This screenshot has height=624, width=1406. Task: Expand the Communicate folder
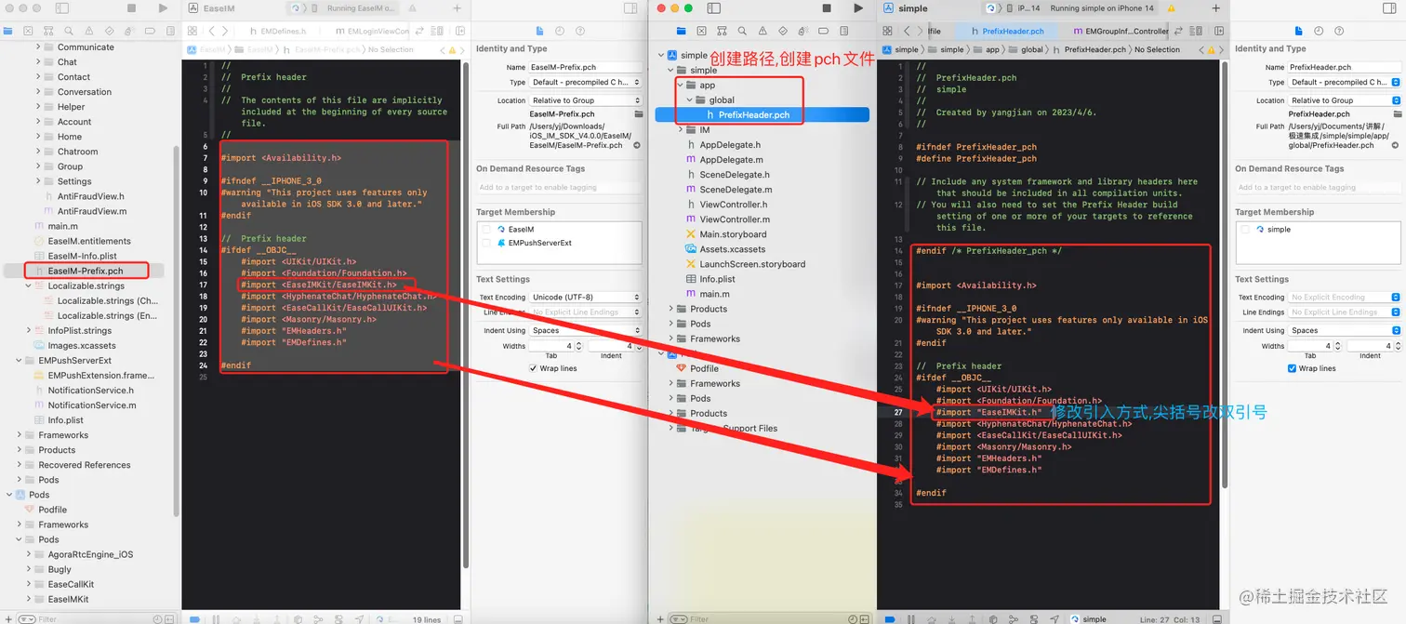38,47
